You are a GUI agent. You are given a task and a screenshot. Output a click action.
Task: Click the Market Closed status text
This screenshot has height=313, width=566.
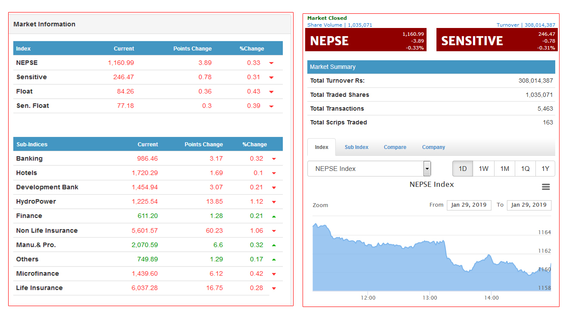327,18
